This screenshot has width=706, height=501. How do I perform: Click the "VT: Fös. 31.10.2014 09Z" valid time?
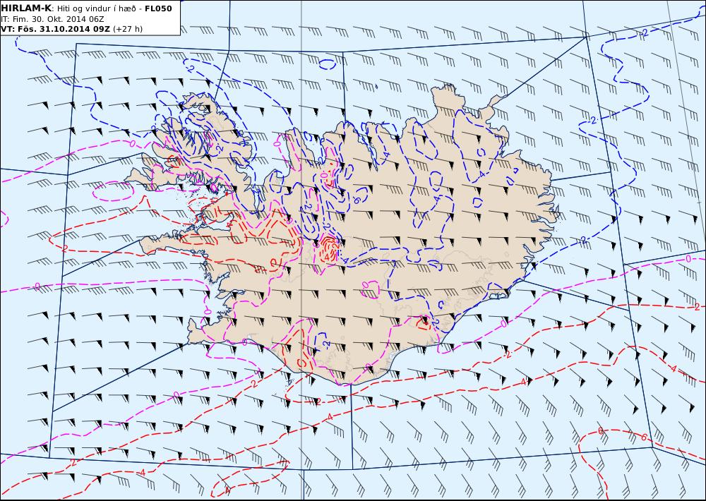[55, 29]
